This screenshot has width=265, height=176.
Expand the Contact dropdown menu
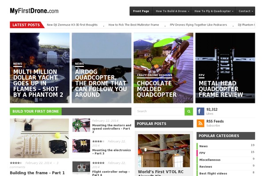pos(245,11)
